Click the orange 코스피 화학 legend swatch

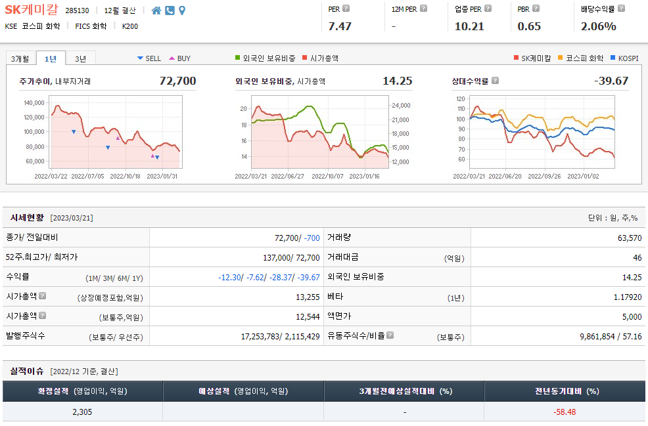561,58
